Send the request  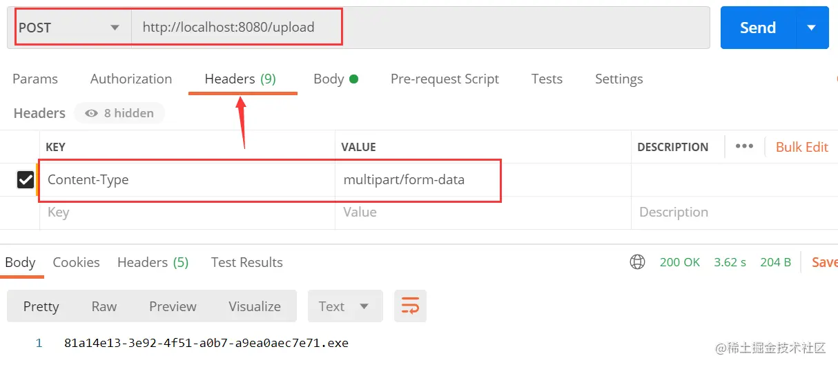tap(758, 28)
